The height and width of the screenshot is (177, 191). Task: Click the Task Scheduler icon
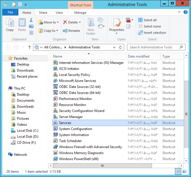tap(56, 141)
